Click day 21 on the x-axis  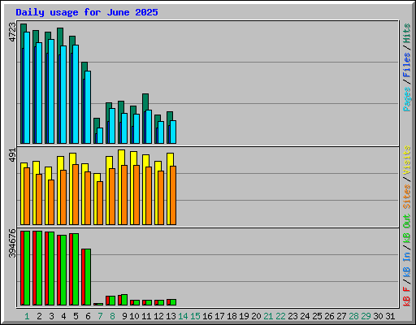(x=268, y=316)
